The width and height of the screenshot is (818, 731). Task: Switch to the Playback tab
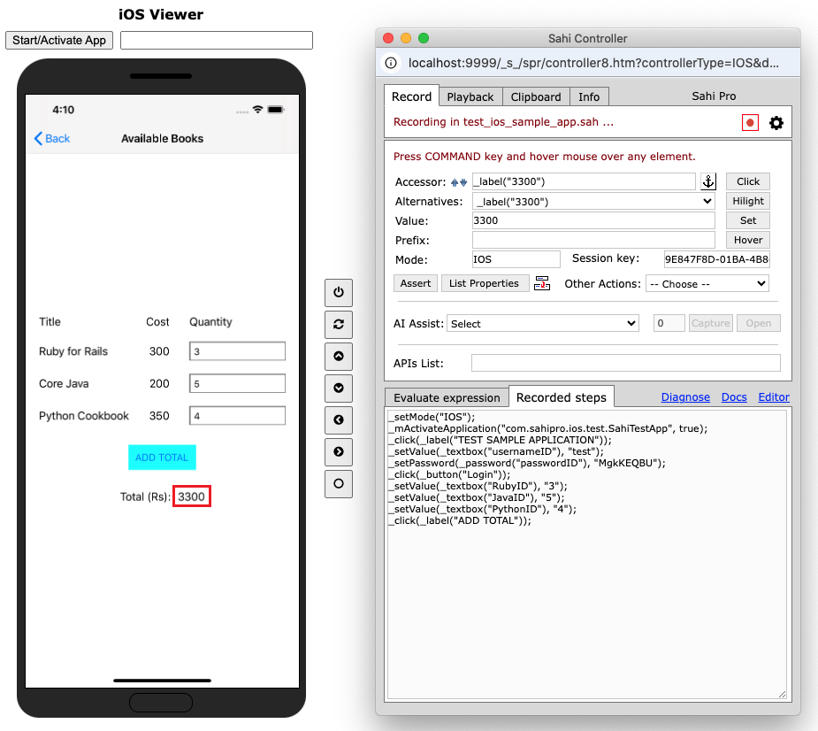[470, 96]
